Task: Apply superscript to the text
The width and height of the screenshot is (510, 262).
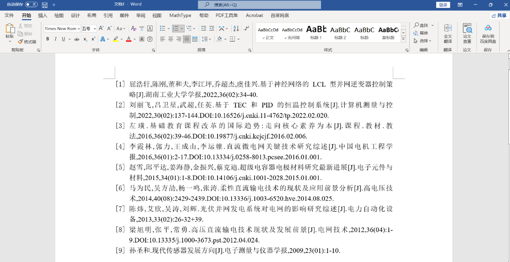Action: [93, 39]
